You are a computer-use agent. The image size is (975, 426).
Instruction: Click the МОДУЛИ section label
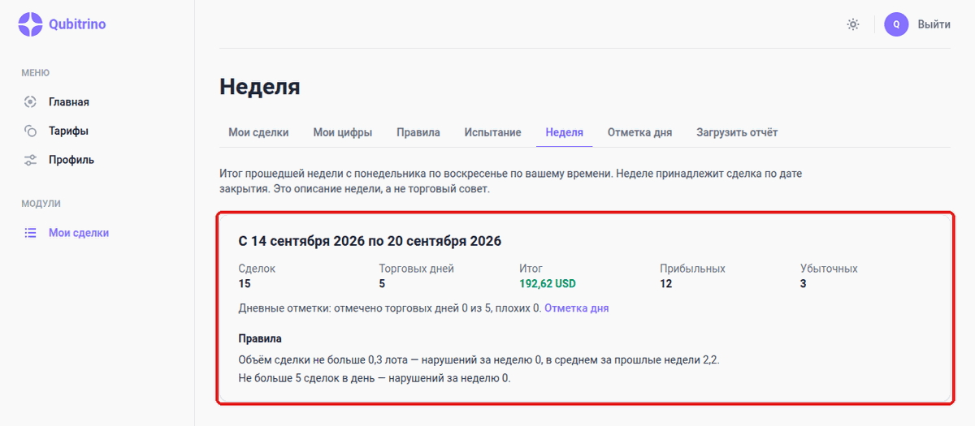coord(41,204)
